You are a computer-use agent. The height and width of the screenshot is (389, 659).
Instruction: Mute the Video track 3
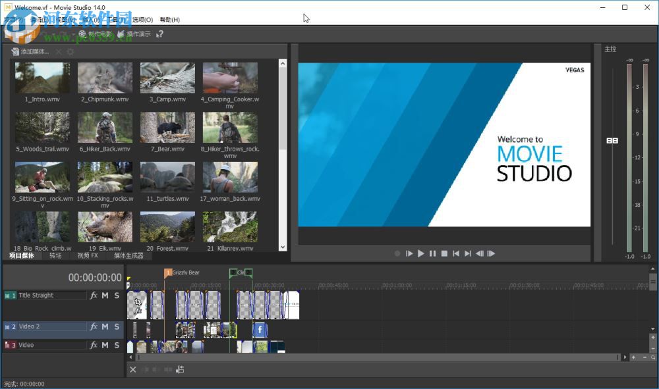(x=105, y=345)
